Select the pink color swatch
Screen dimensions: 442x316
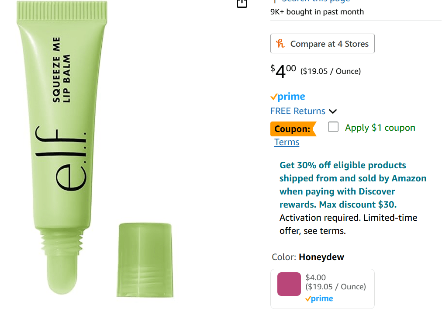tap(289, 284)
